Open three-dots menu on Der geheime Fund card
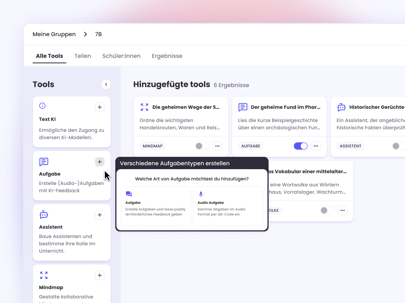Screen dimensions: 405x303 (316, 146)
